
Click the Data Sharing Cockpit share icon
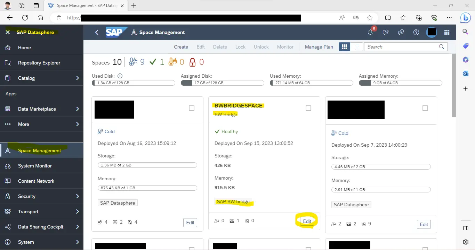pyautogui.click(x=8, y=227)
